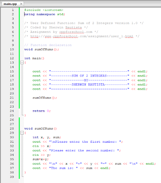The image size is (161, 183).
Task: Click the 'SHERWIN BAUTISTA' string line
Action: point(90,85)
